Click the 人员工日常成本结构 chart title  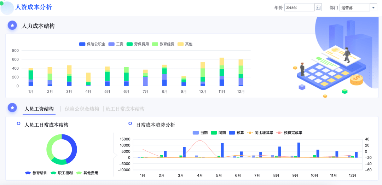(x=46, y=125)
